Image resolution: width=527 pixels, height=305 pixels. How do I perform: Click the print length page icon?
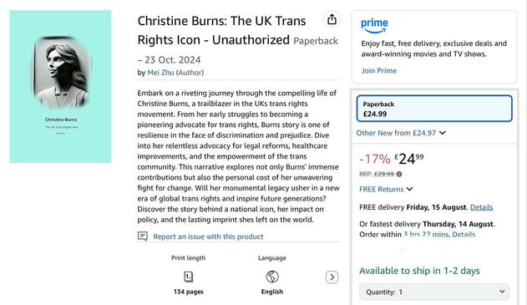coord(188,277)
